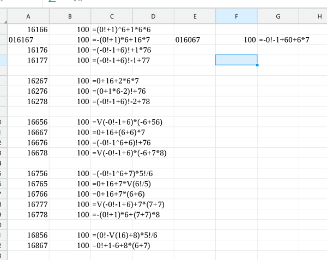Select cell containing 16766
Image resolution: width=327 pixels, height=260 pixels.
pos(28,194)
